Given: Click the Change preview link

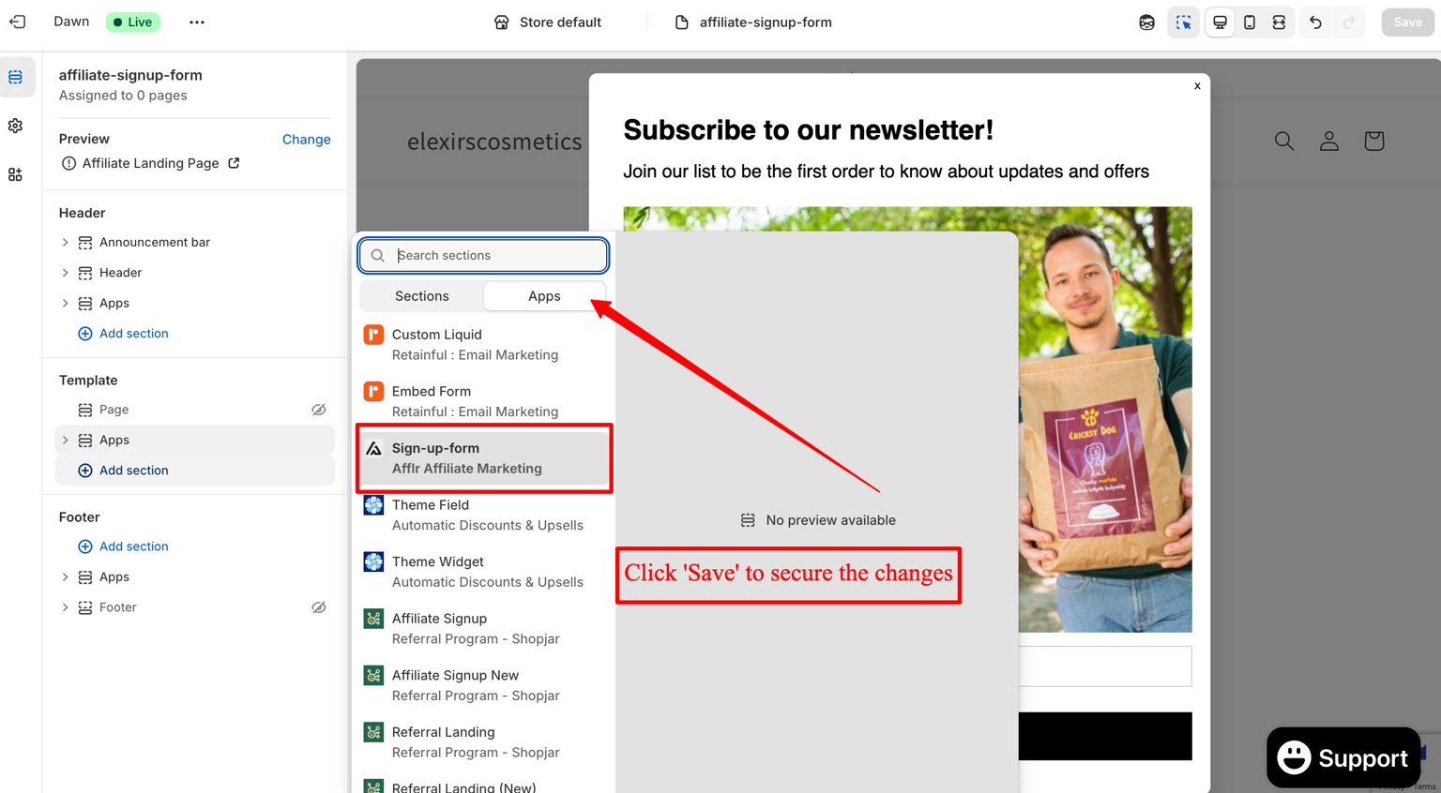Looking at the screenshot, I should tap(307, 139).
